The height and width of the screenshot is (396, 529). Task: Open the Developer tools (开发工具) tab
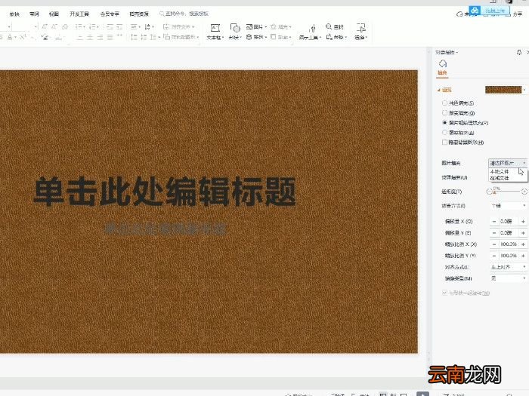[x=79, y=14]
